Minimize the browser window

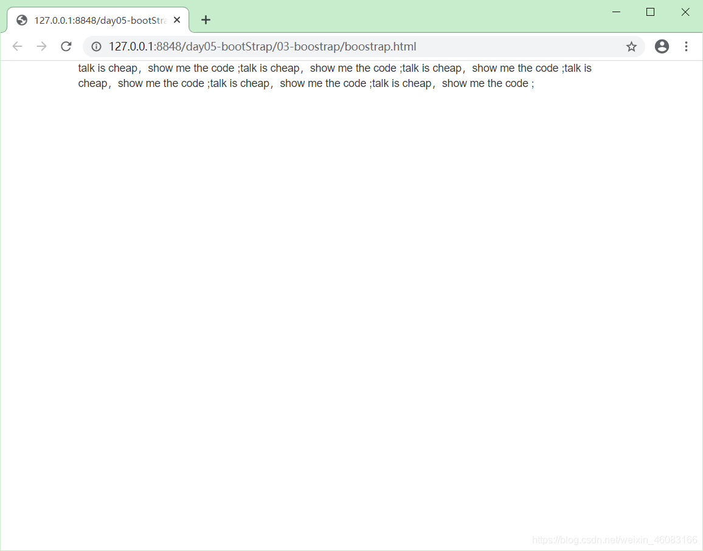pos(617,12)
